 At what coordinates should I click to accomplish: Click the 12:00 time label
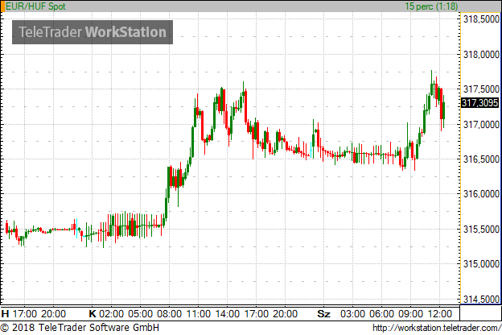point(439,313)
